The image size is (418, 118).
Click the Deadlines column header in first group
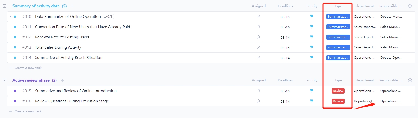coord(285,6)
